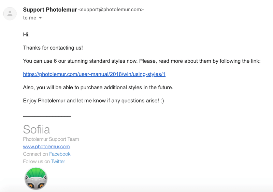Image resolution: width=273 pixels, height=192 pixels.
Task: Click the 'Thanks for contacting us!' line
Action: [x=53, y=48]
